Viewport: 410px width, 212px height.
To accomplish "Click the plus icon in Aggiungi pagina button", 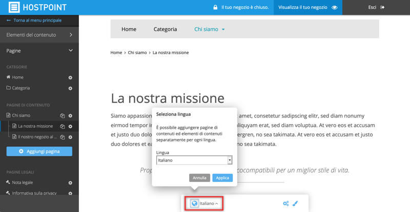I will point(21,151).
